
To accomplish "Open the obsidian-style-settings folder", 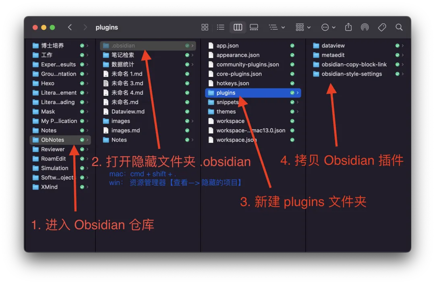I will coord(358,74).
